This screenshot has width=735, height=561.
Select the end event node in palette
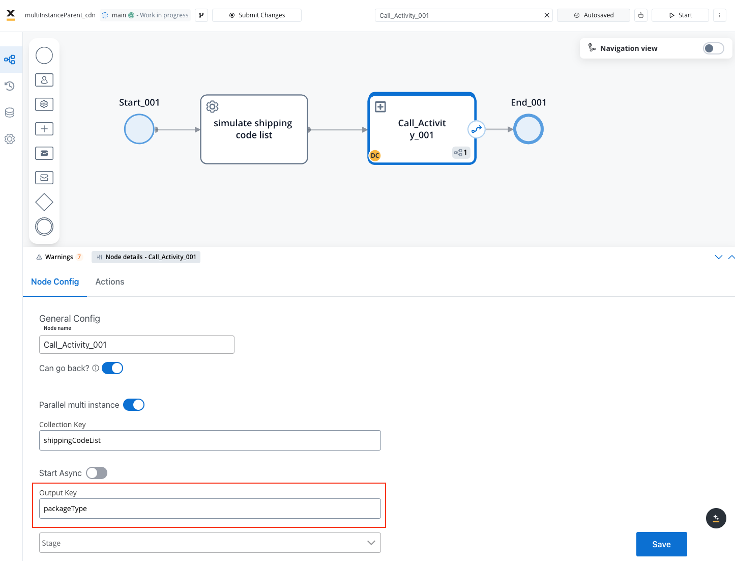(x=44, y=227)
